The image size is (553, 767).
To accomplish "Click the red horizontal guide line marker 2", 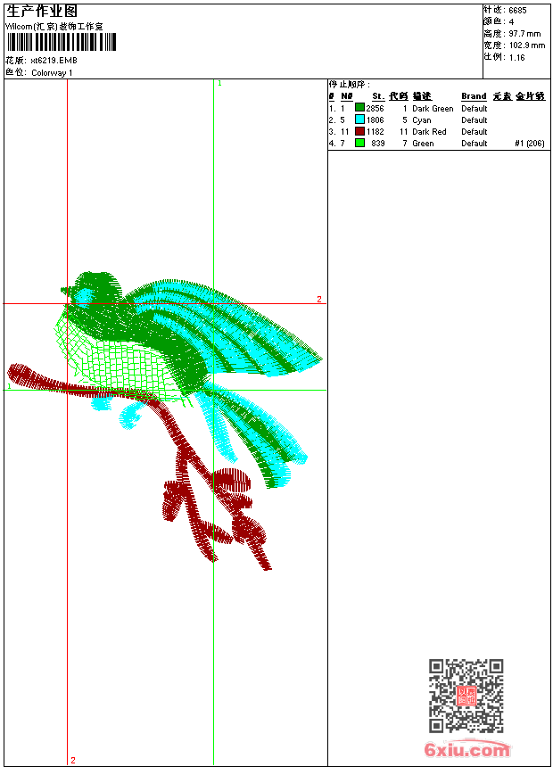I will point(318,300).
